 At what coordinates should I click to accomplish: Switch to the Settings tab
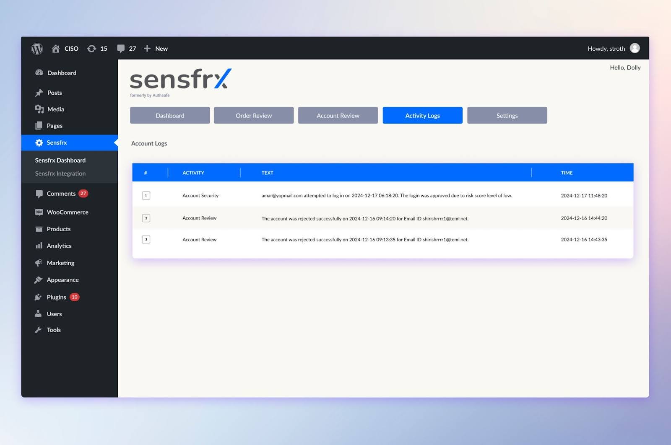(x=507, y=115)
